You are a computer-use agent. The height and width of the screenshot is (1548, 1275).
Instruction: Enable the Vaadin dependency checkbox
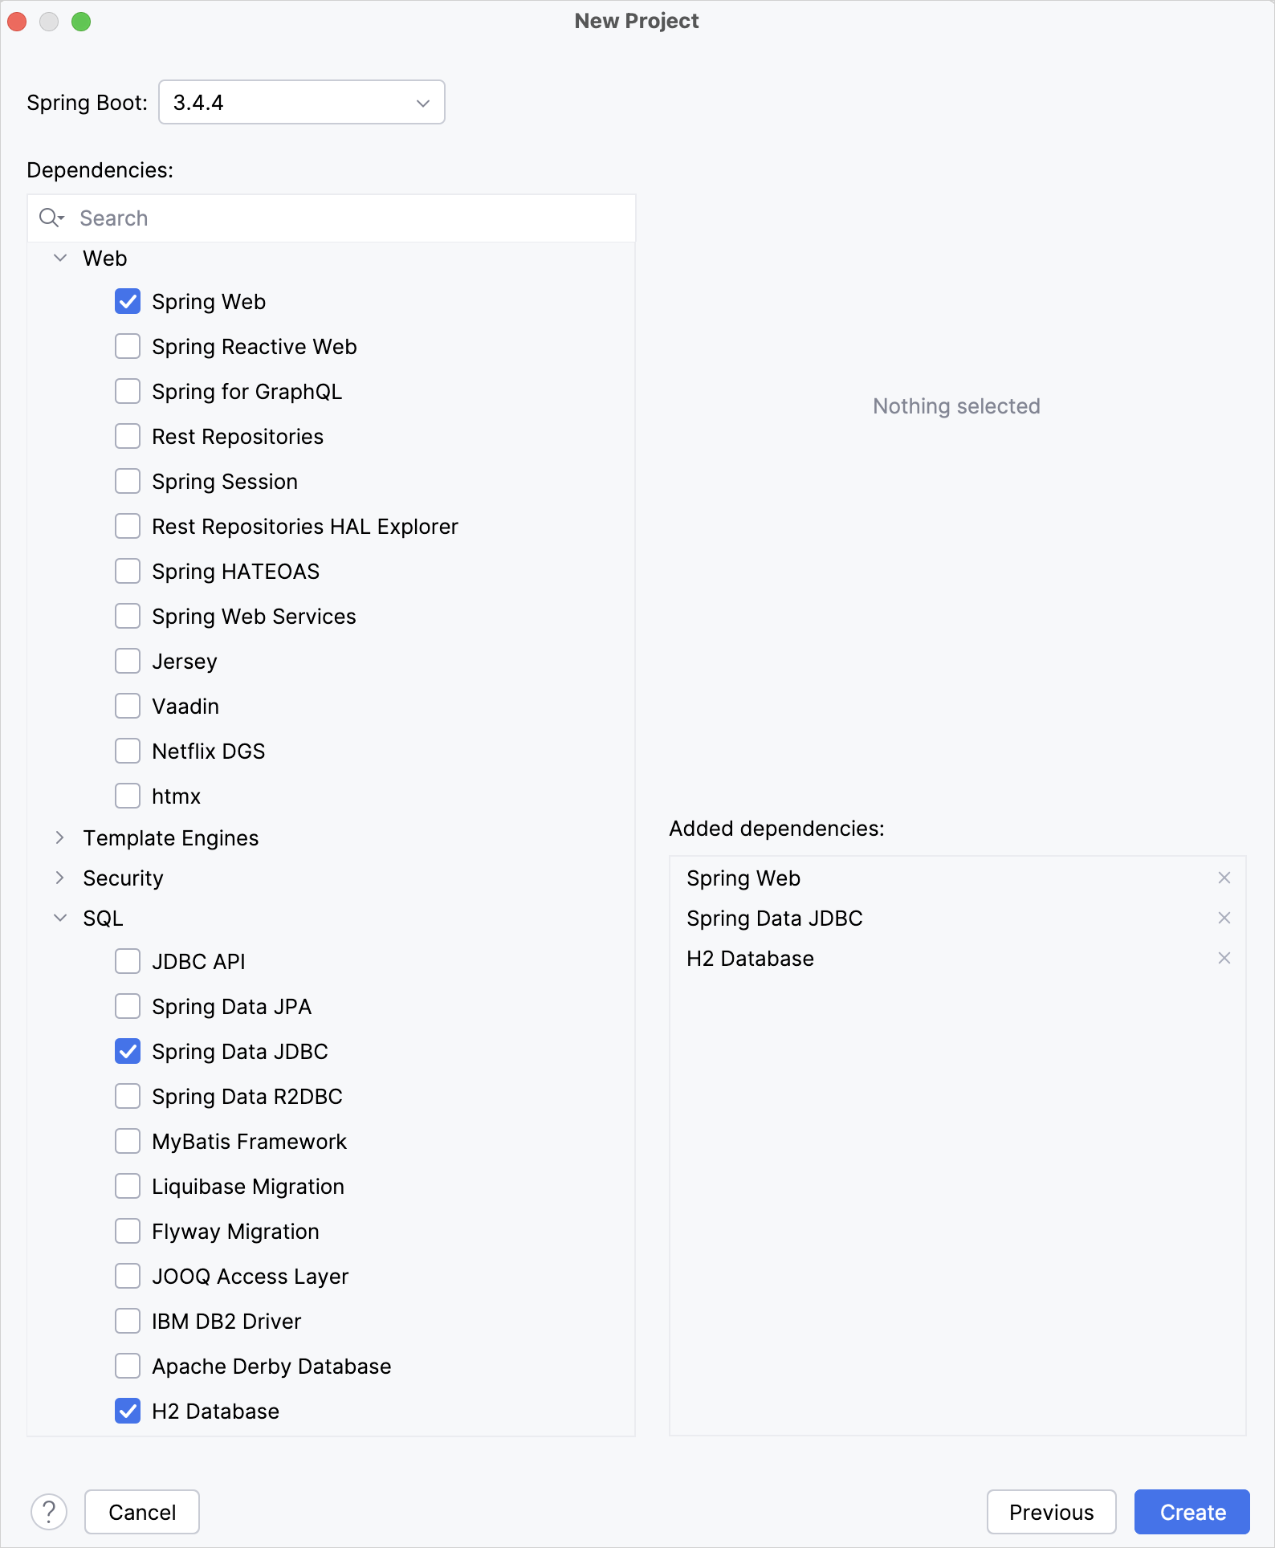[128, 707]
